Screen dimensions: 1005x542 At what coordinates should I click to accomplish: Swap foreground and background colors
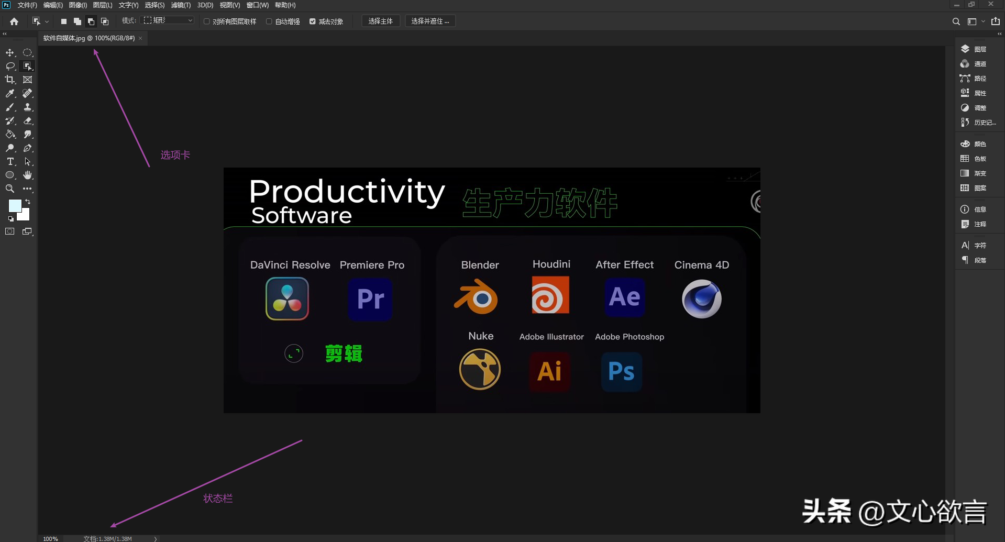pyautogui.click(x=28, y=202)
